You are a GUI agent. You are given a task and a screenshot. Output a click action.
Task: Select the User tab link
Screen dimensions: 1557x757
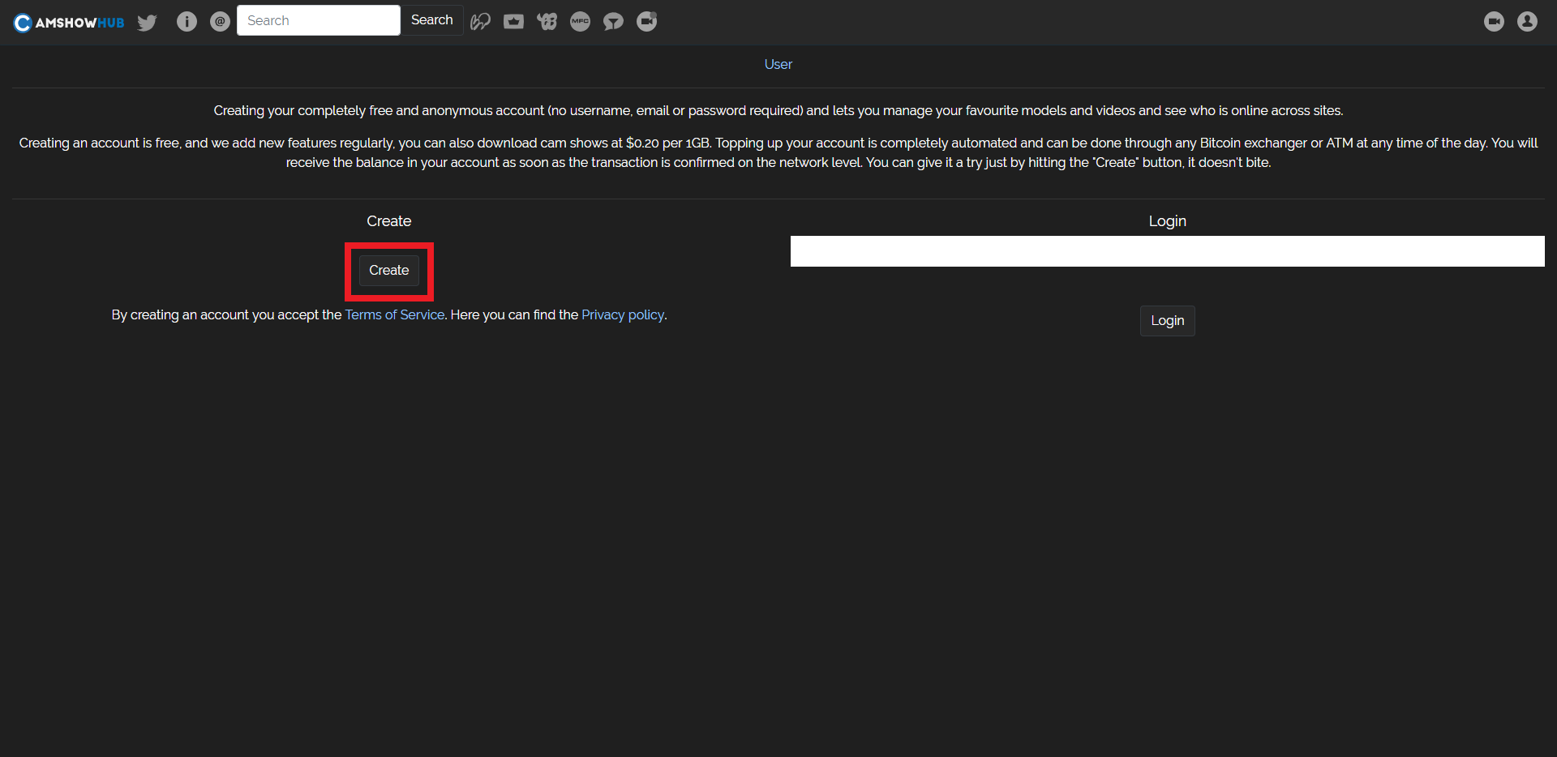(x=778, y=65)
